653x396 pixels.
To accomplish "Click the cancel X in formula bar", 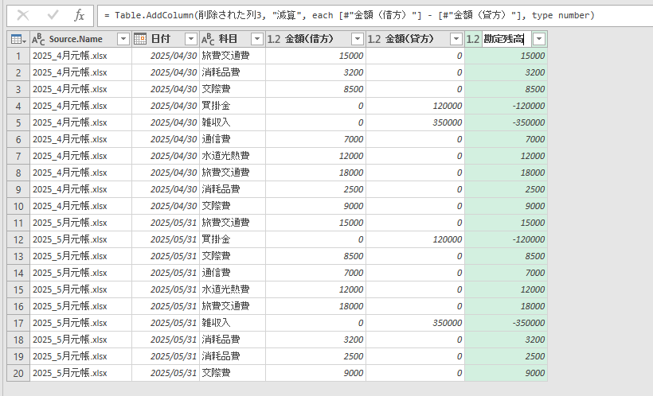I will click(23, 15).
